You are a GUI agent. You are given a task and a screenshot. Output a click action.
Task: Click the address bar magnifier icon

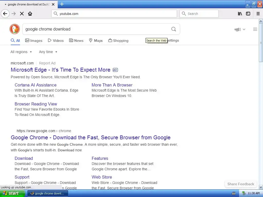point(56,14)
